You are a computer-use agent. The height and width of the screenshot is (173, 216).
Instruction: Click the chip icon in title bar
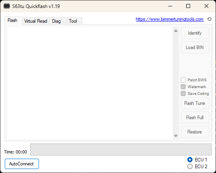click(x=7, y=6)
